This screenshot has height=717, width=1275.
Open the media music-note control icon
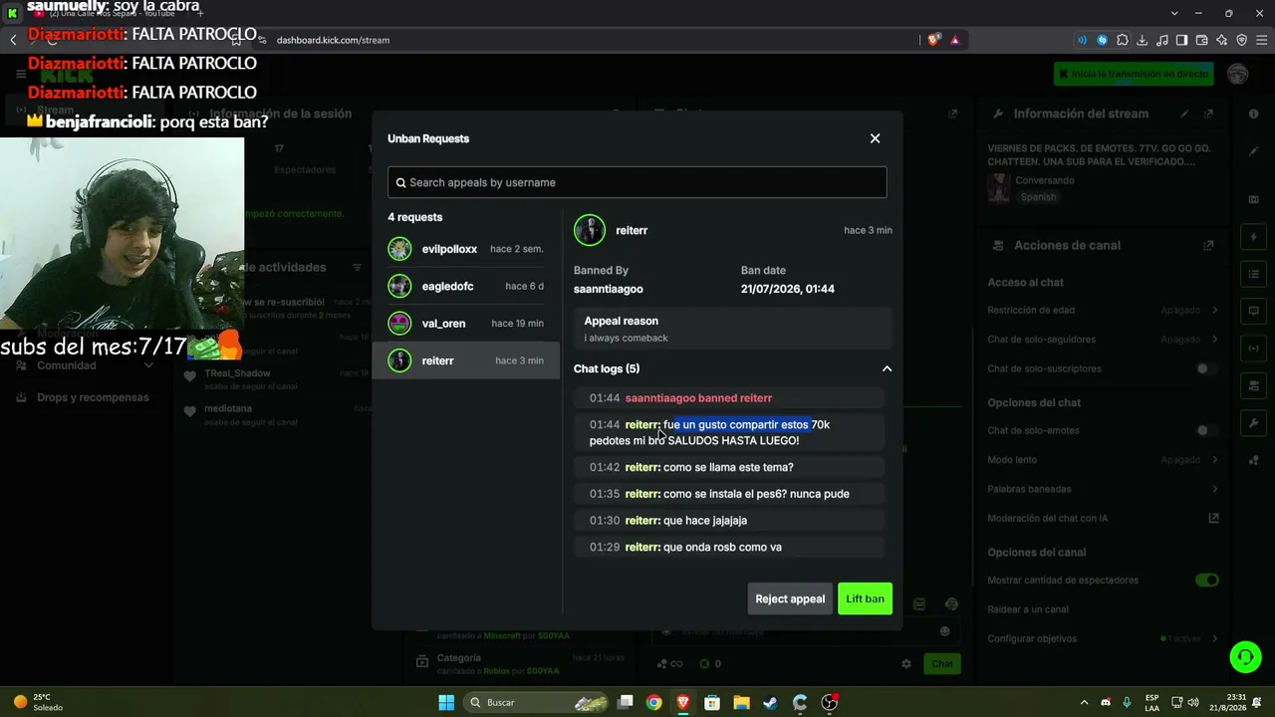pos(1162,40)
